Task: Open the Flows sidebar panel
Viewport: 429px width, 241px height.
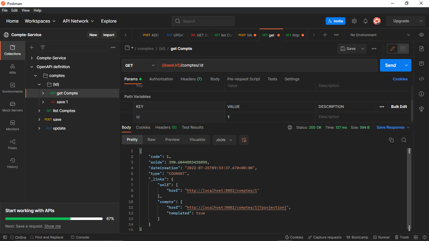Action: tap(12, 144)
